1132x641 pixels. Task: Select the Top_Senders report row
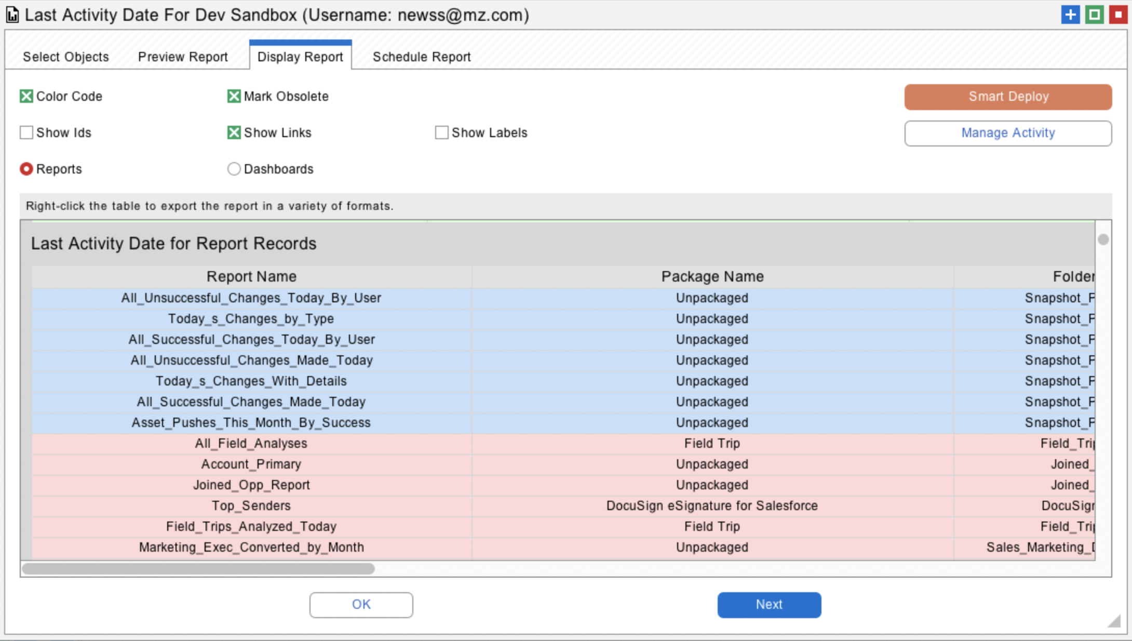pos(251,505)
